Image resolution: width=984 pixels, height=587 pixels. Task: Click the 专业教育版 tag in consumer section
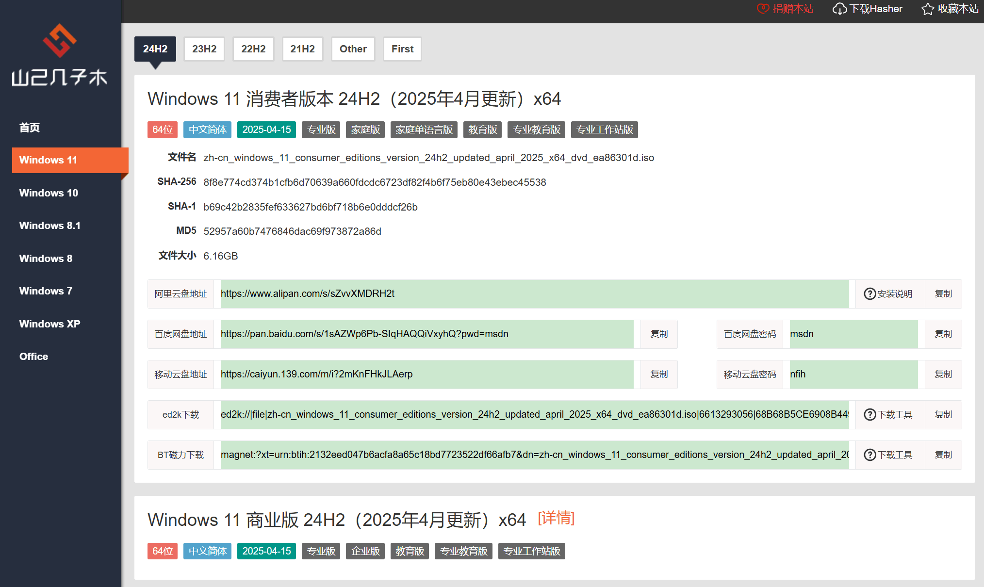(x=537, y=130)
